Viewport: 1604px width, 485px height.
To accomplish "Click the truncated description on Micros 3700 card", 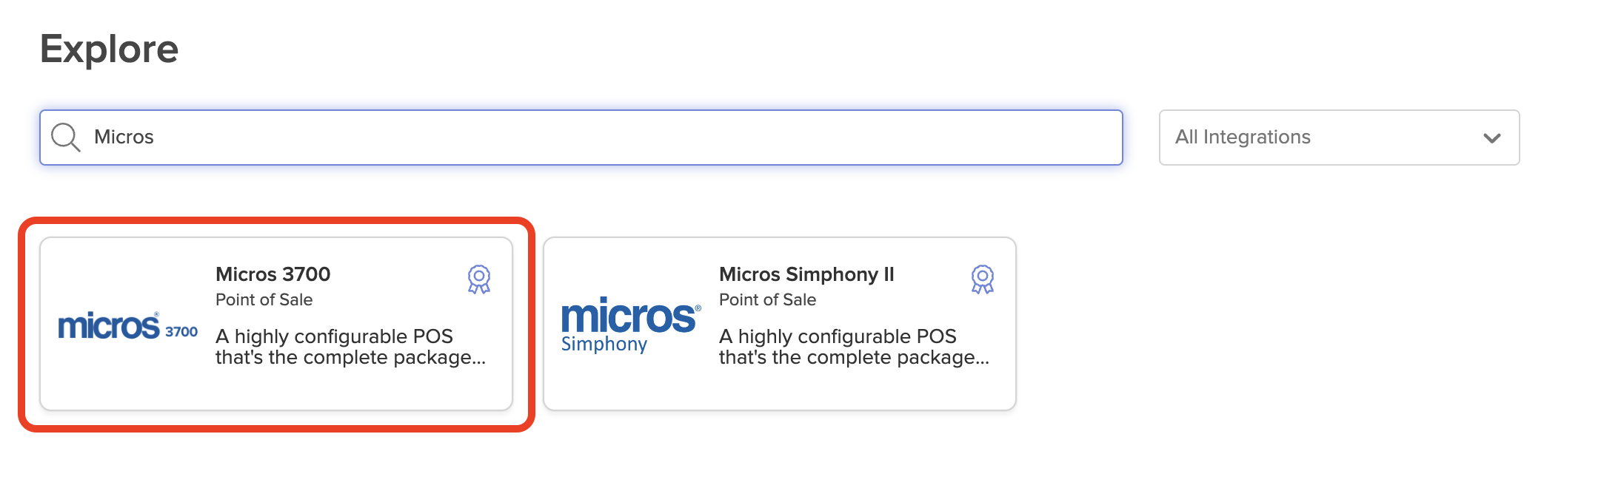I will (x=348, y=346).
